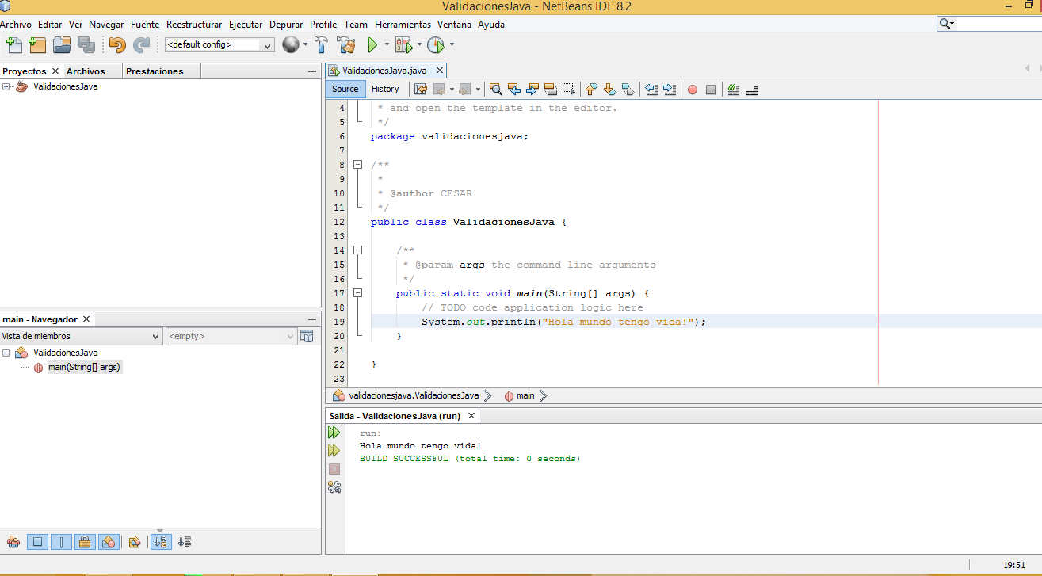The image size is (1042, 576).
Task: Open the Reestructurar menu
Action: (x=194, y=25)
